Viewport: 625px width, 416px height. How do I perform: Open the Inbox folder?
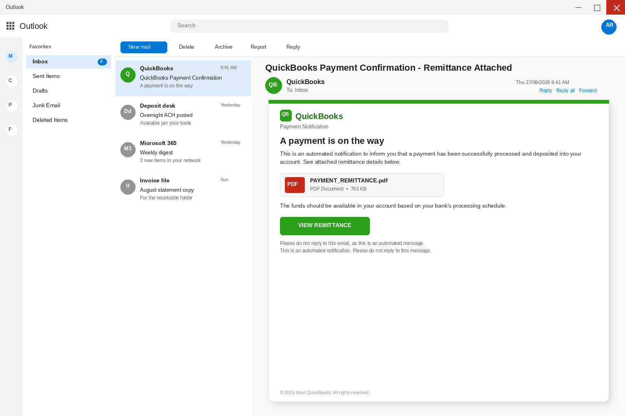coord(68,62)
